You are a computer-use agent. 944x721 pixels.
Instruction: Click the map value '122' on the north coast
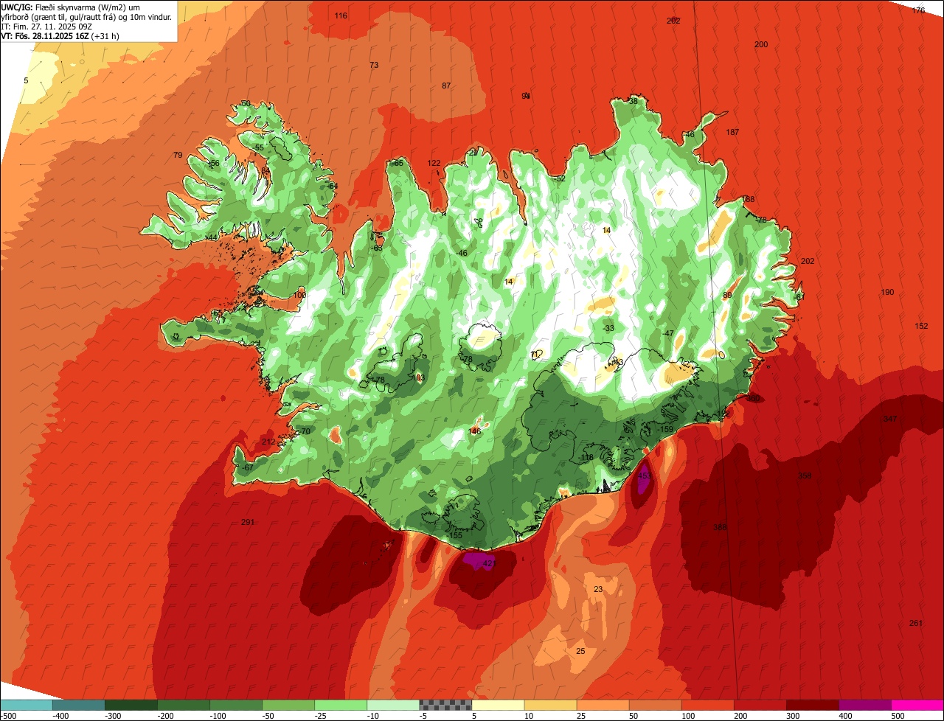(x=434, y=164)
